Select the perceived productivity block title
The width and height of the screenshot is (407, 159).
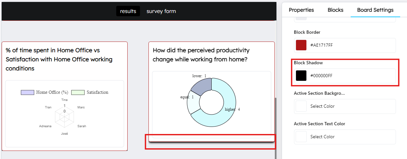pos(201,55)
